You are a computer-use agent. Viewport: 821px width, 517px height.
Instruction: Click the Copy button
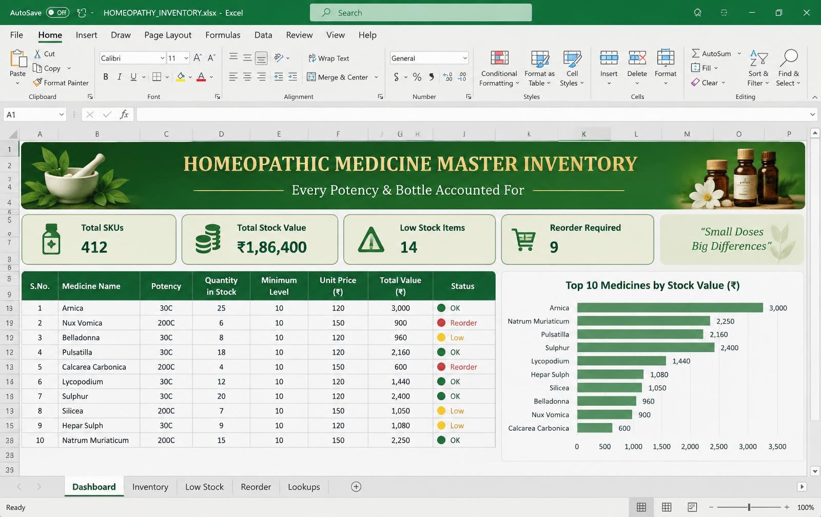pos(47,68)
